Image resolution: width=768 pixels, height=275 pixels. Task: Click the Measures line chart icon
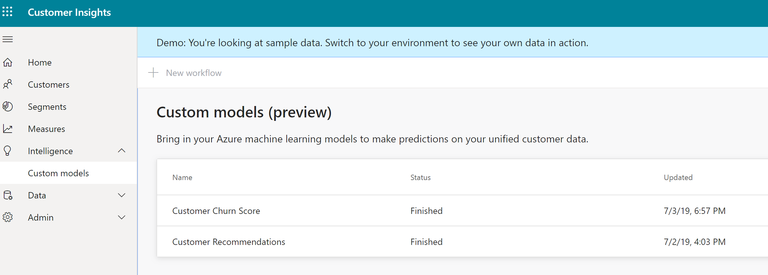point(8,128)
